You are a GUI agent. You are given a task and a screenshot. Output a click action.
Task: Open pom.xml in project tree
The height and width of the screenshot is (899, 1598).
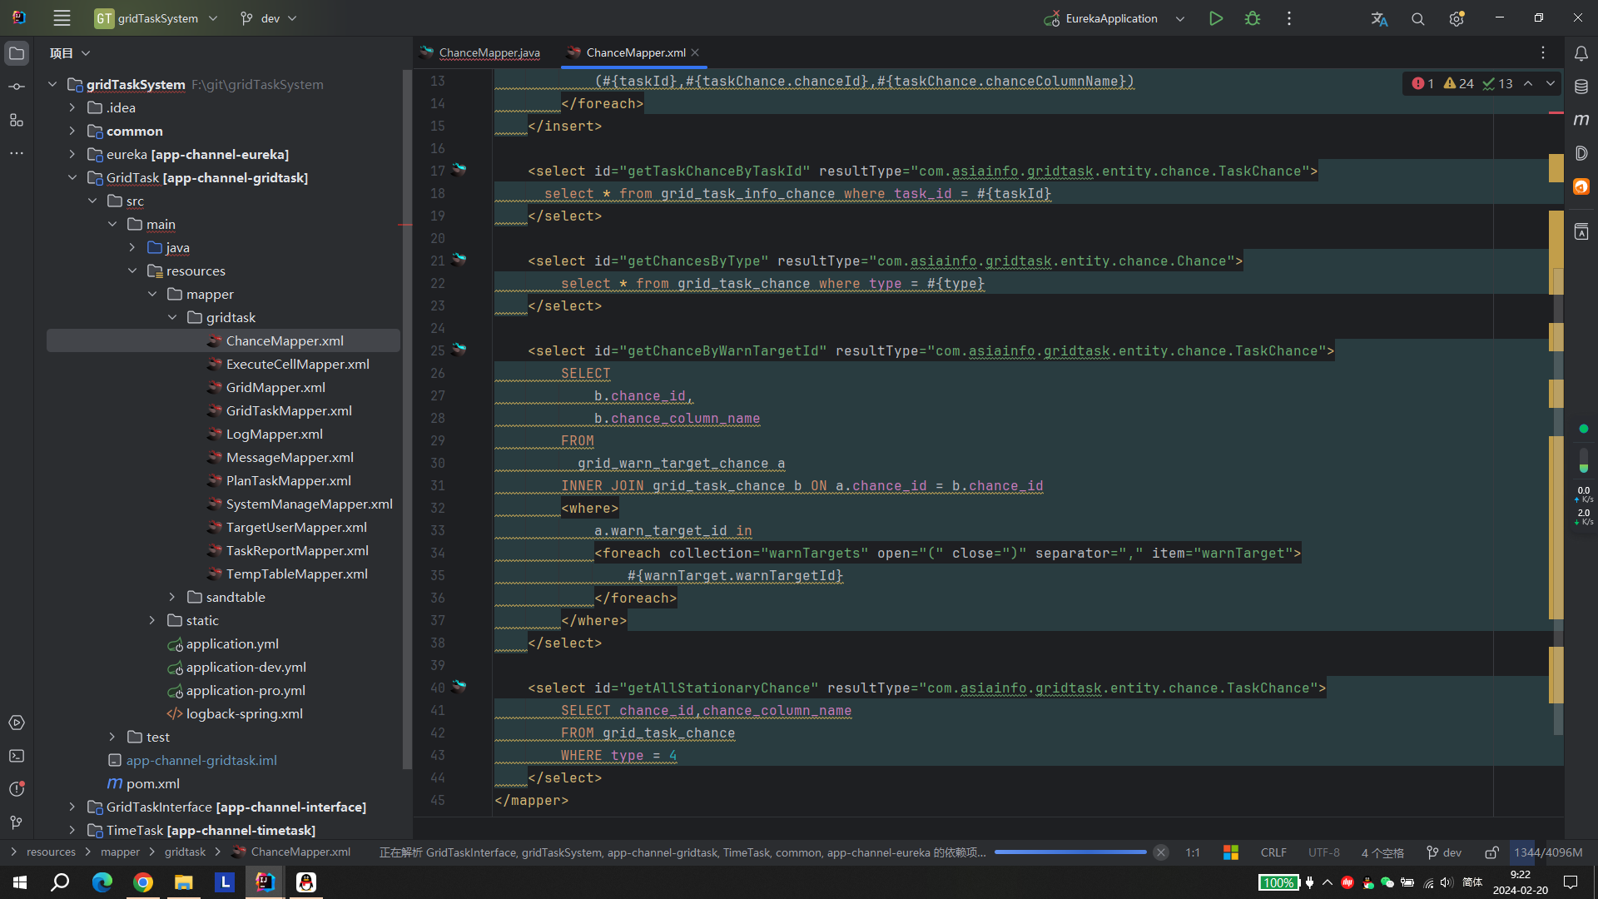click(152, 783)
